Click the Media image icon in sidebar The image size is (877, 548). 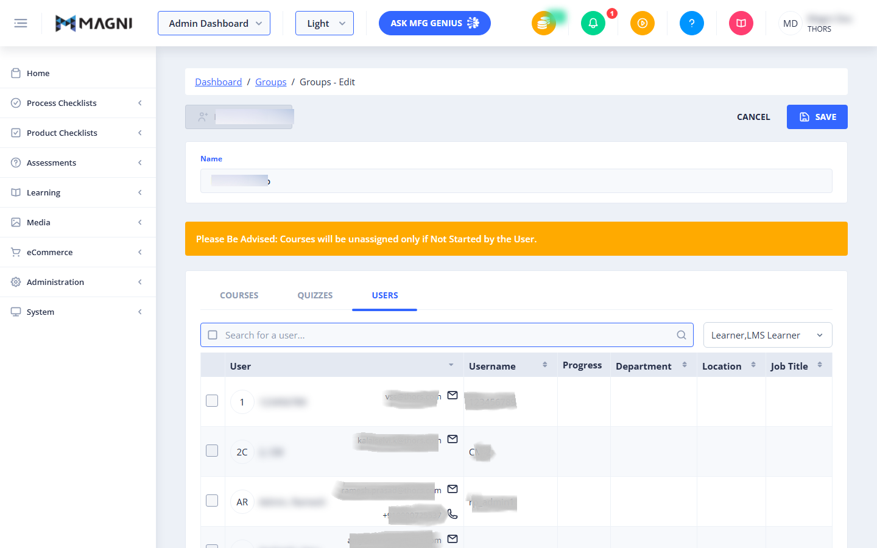point(16,222)
